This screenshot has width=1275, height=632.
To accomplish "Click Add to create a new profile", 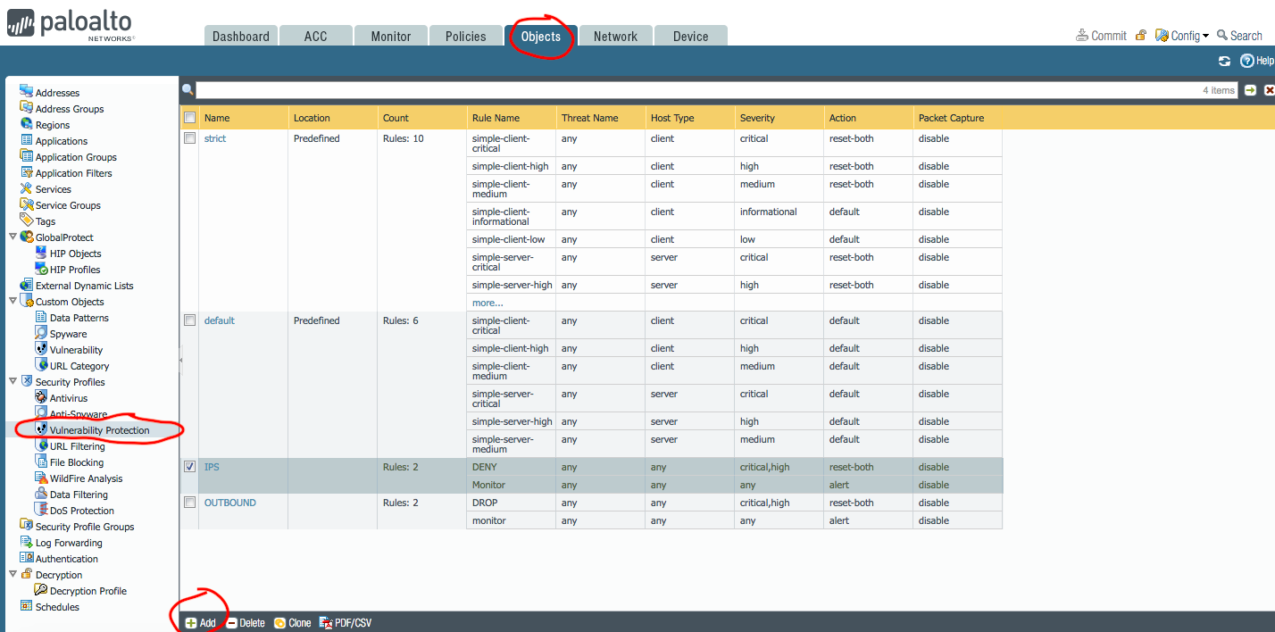I will point(200,622).
